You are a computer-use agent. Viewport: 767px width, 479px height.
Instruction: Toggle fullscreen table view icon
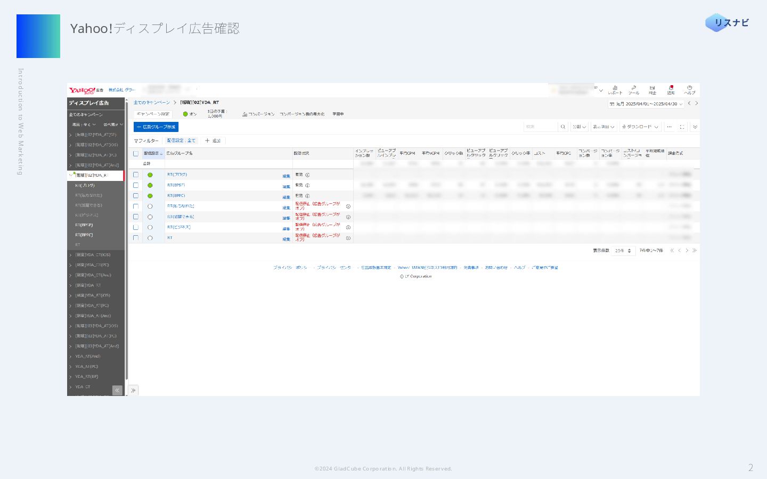pyautogui.click(x=682, y=127)
